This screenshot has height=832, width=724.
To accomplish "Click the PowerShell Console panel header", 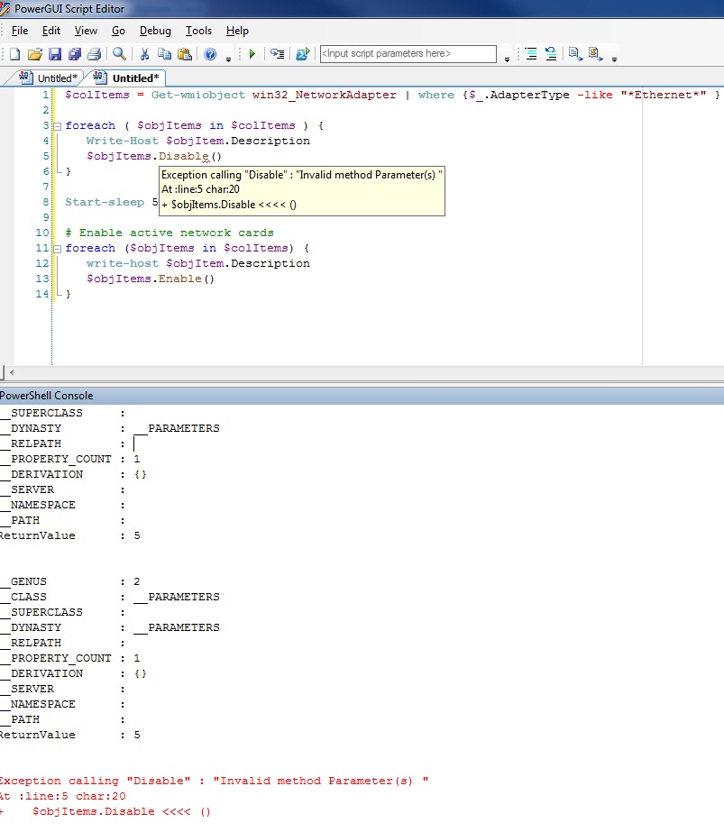I will (x=362, y=396).
